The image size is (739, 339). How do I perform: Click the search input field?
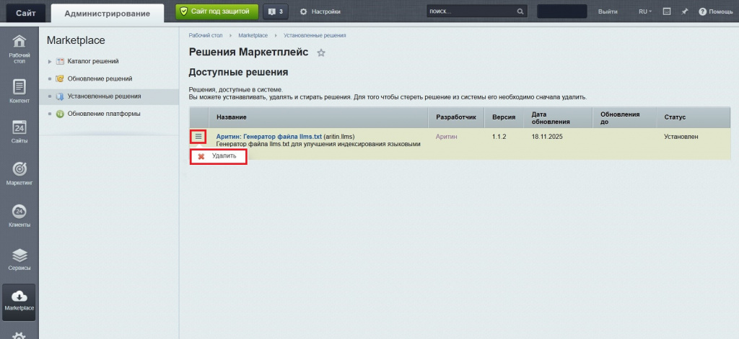[x=471, y=12]
